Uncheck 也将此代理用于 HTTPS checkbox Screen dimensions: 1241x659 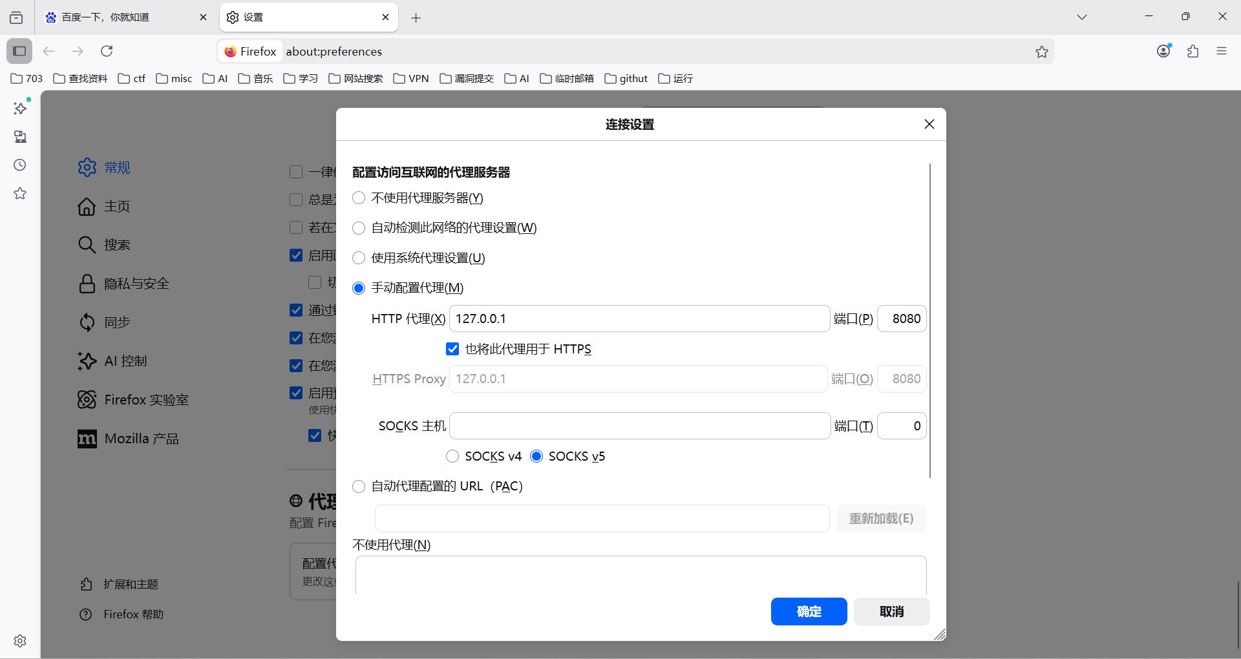coord(452,350)
